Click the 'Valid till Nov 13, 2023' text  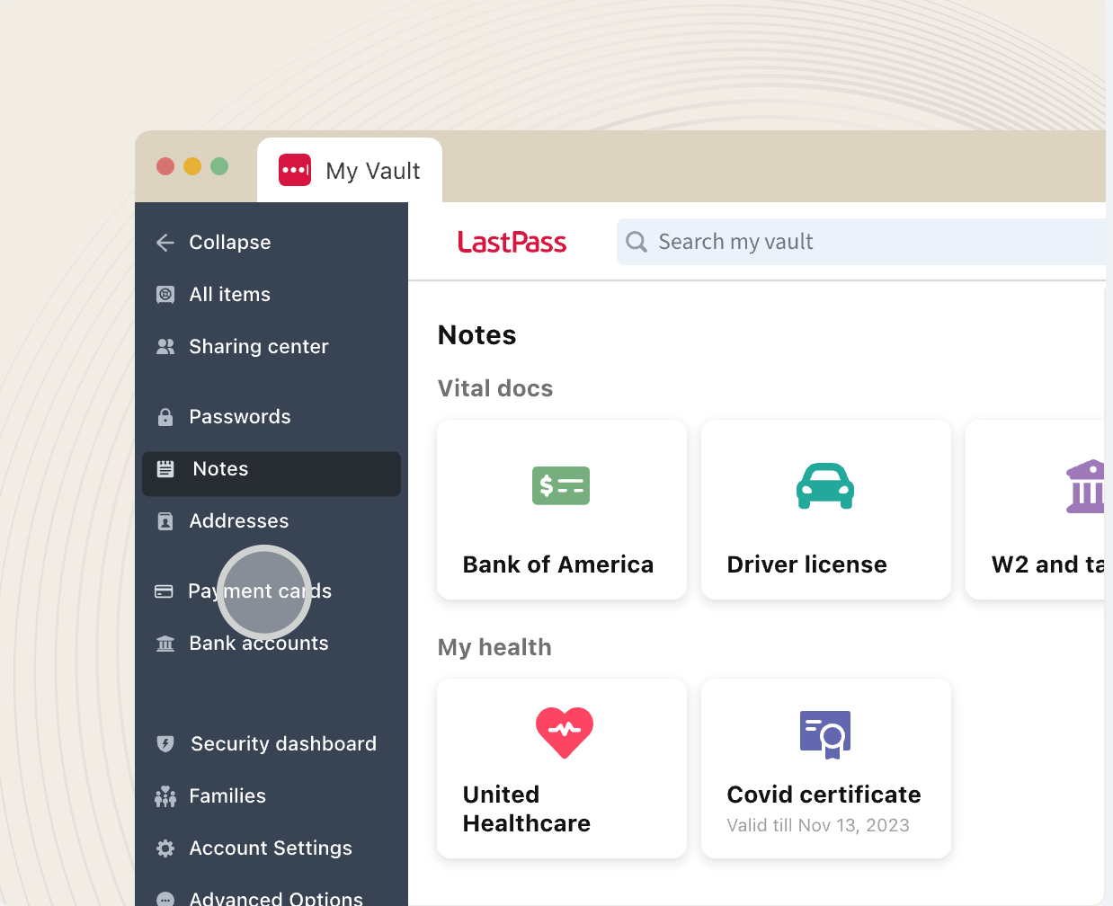(818, 825)
